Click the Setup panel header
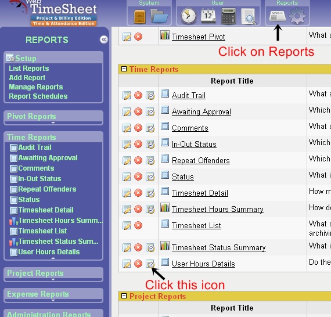 53,58
